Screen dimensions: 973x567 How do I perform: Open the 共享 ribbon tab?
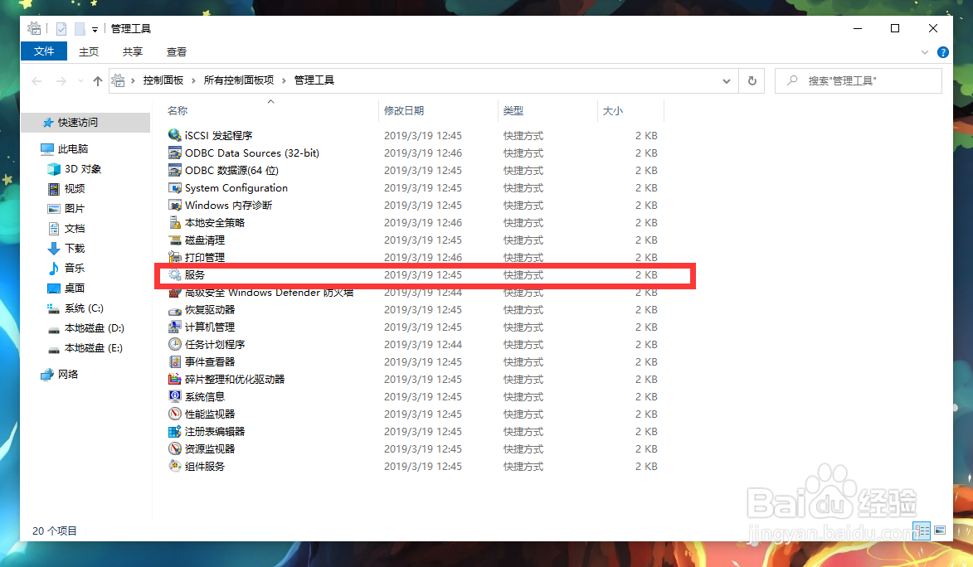click(132, 51)
